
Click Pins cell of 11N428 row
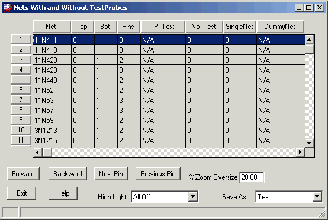(x=129, y=60)
